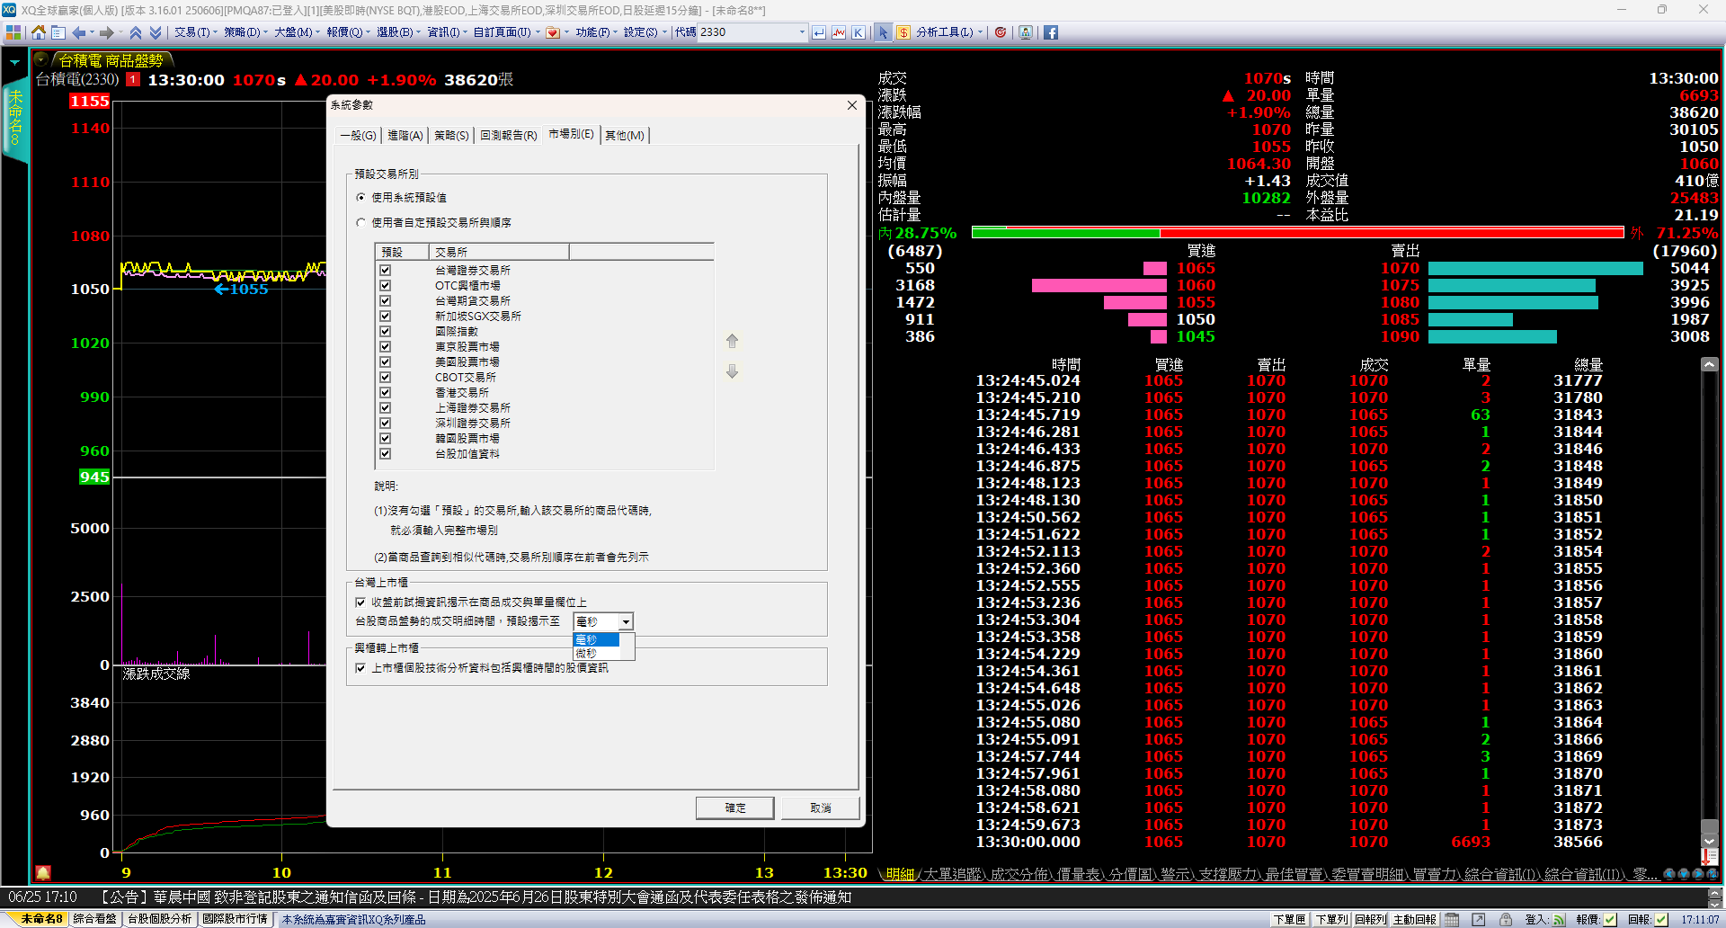Click the trend line chart icon
Screen dimensions: 1726x928
coord(839,32)
